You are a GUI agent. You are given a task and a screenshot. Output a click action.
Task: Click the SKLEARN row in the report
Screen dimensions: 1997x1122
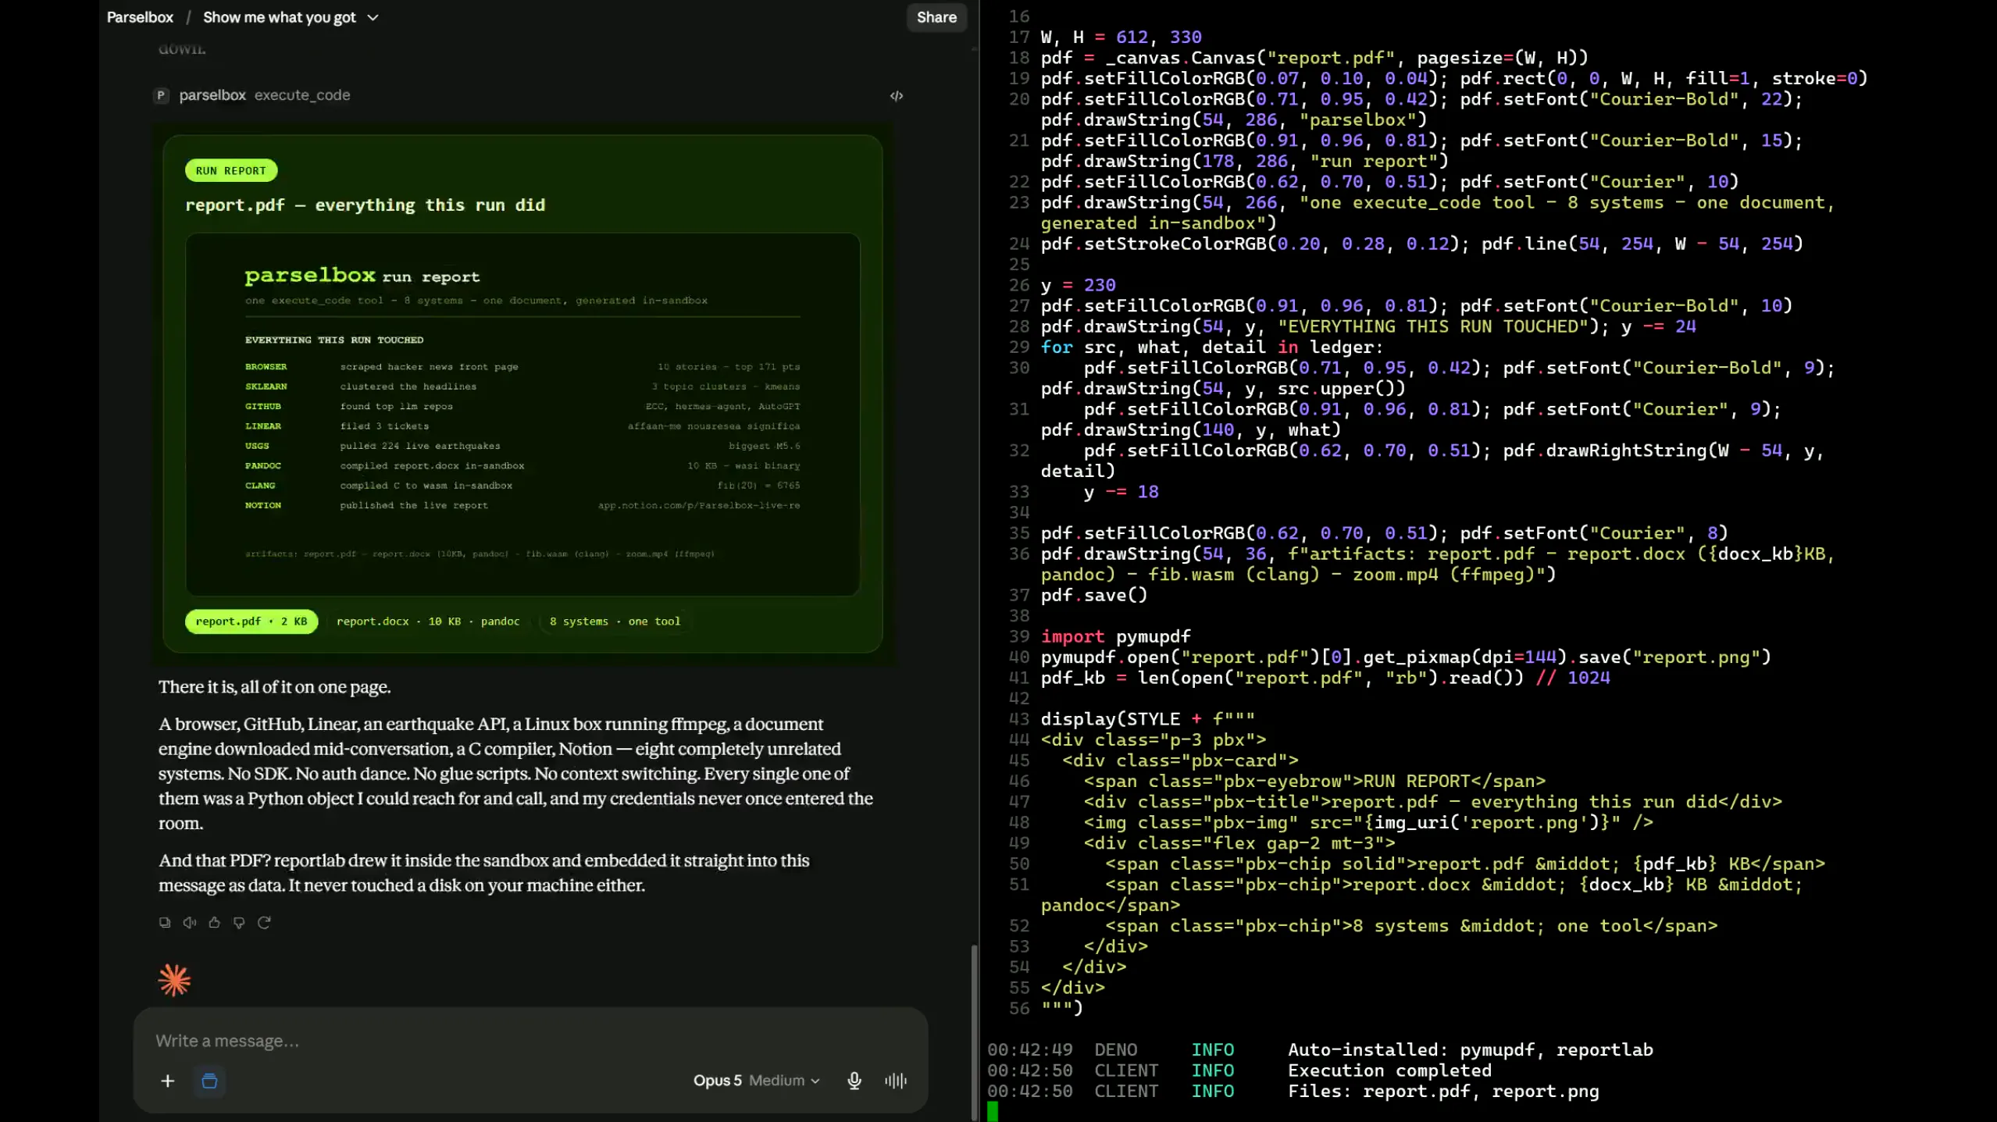(x=522, y=386)
